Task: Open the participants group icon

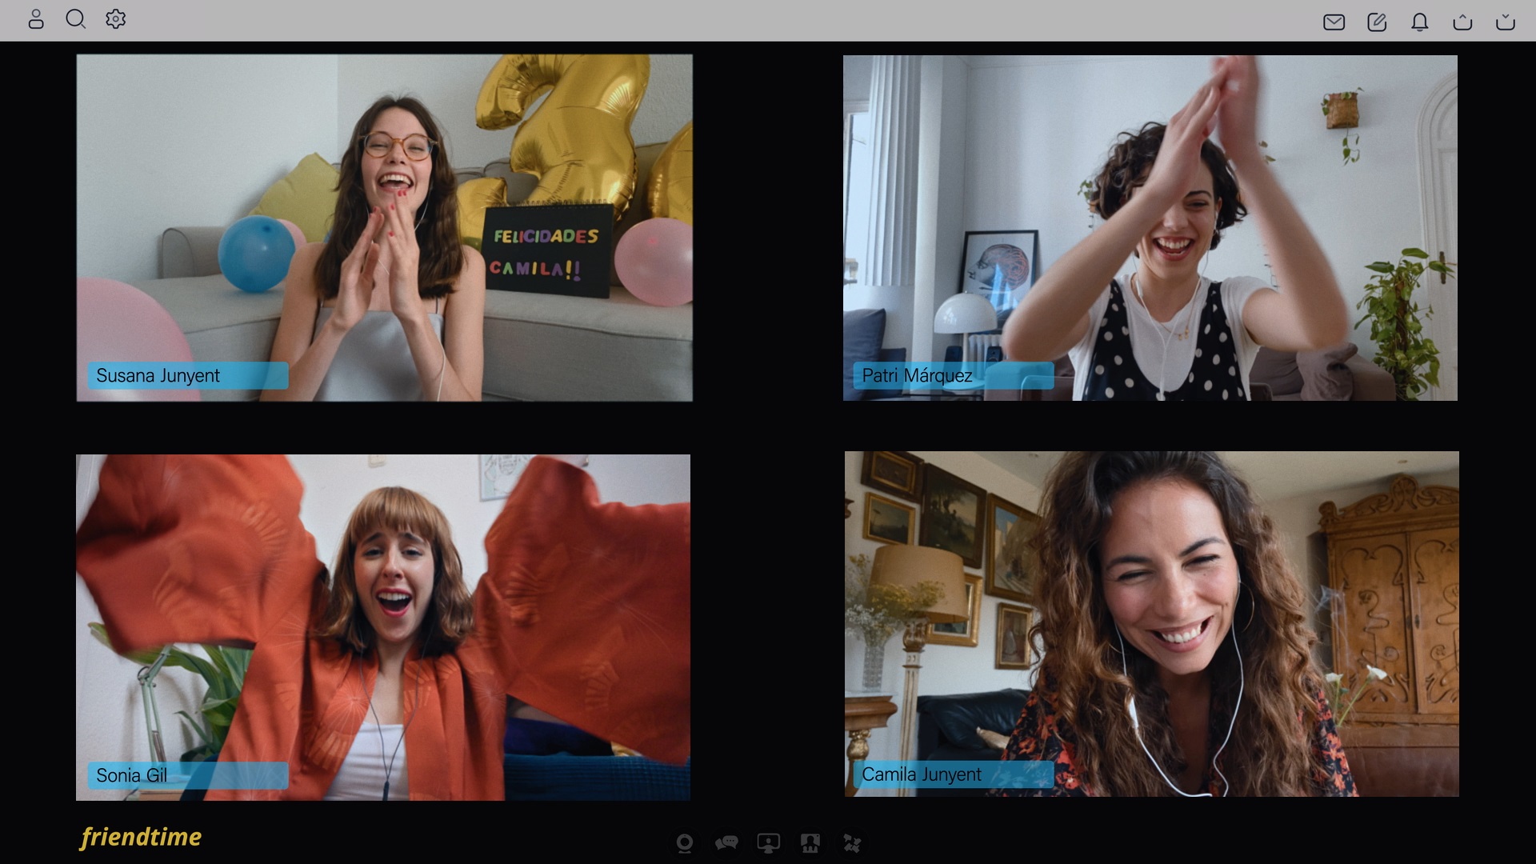Action: (x=810, y=843)
